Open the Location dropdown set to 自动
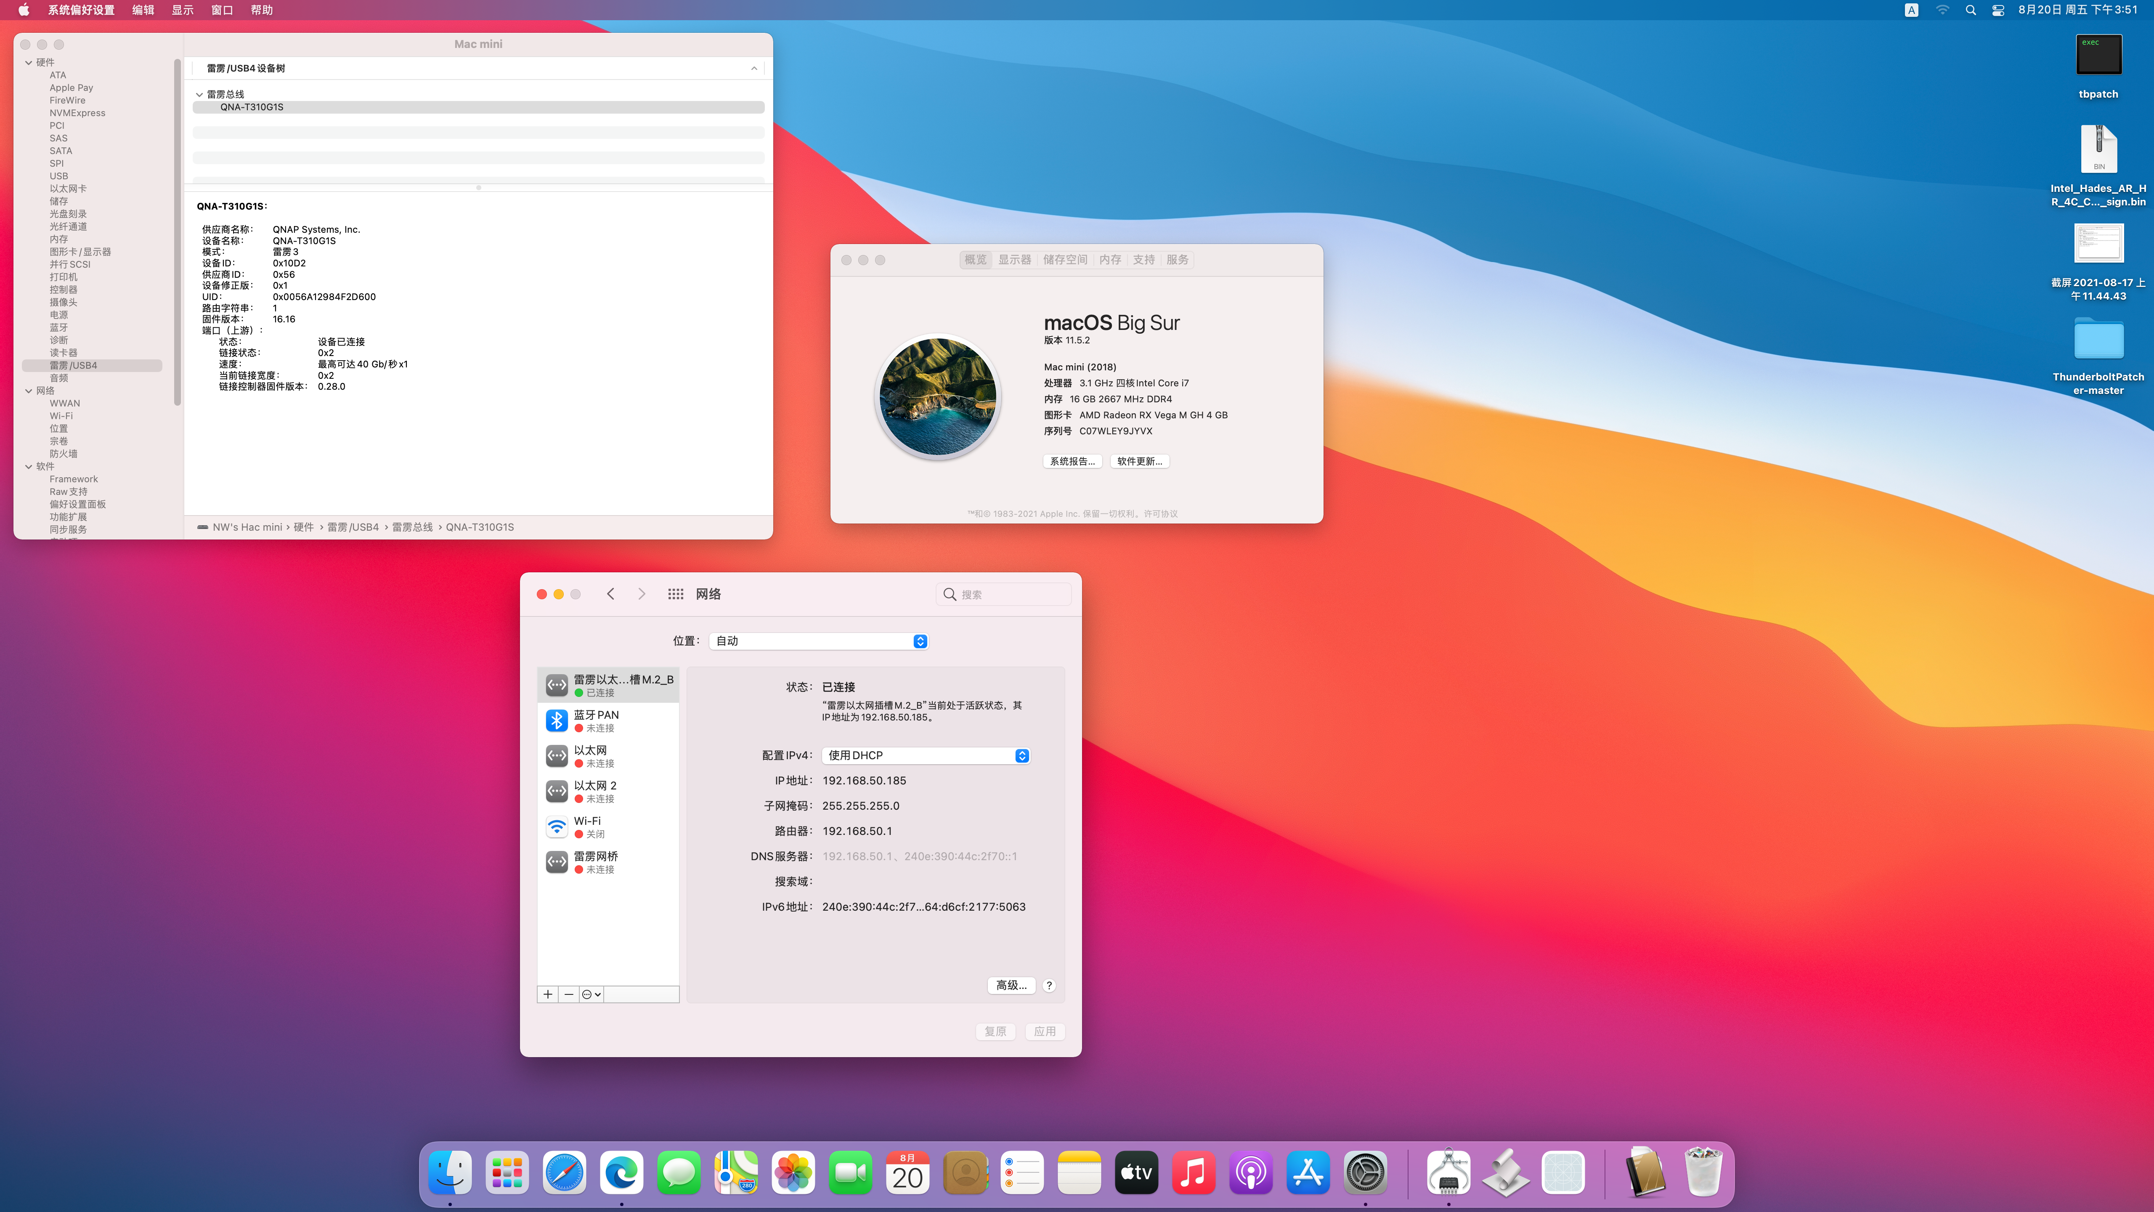Viewport: 2154px width, 1212px height. click(818, 641)
